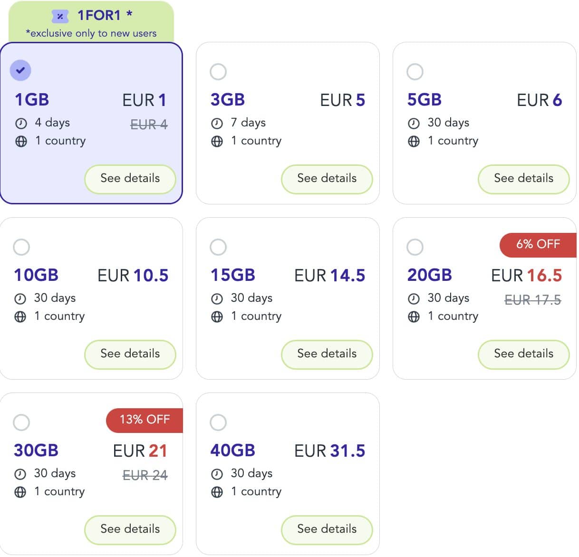Deselect the checked 1GB plan radio
Viewport: 579px width, 557px height.
[x=20, y=70]
